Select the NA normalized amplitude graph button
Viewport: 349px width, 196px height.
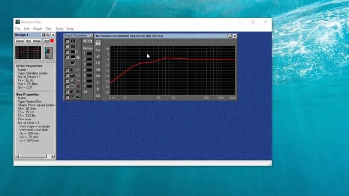coord(98,44)
